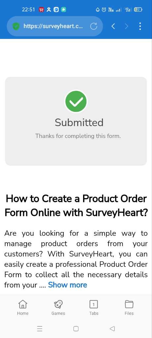Open the Home tab
Viewport: 152px width, 338px height.
(x=23, y=308)
